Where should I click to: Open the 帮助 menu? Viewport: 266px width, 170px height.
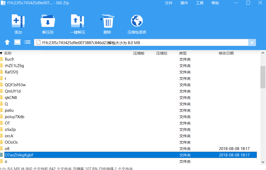point(215,3)
